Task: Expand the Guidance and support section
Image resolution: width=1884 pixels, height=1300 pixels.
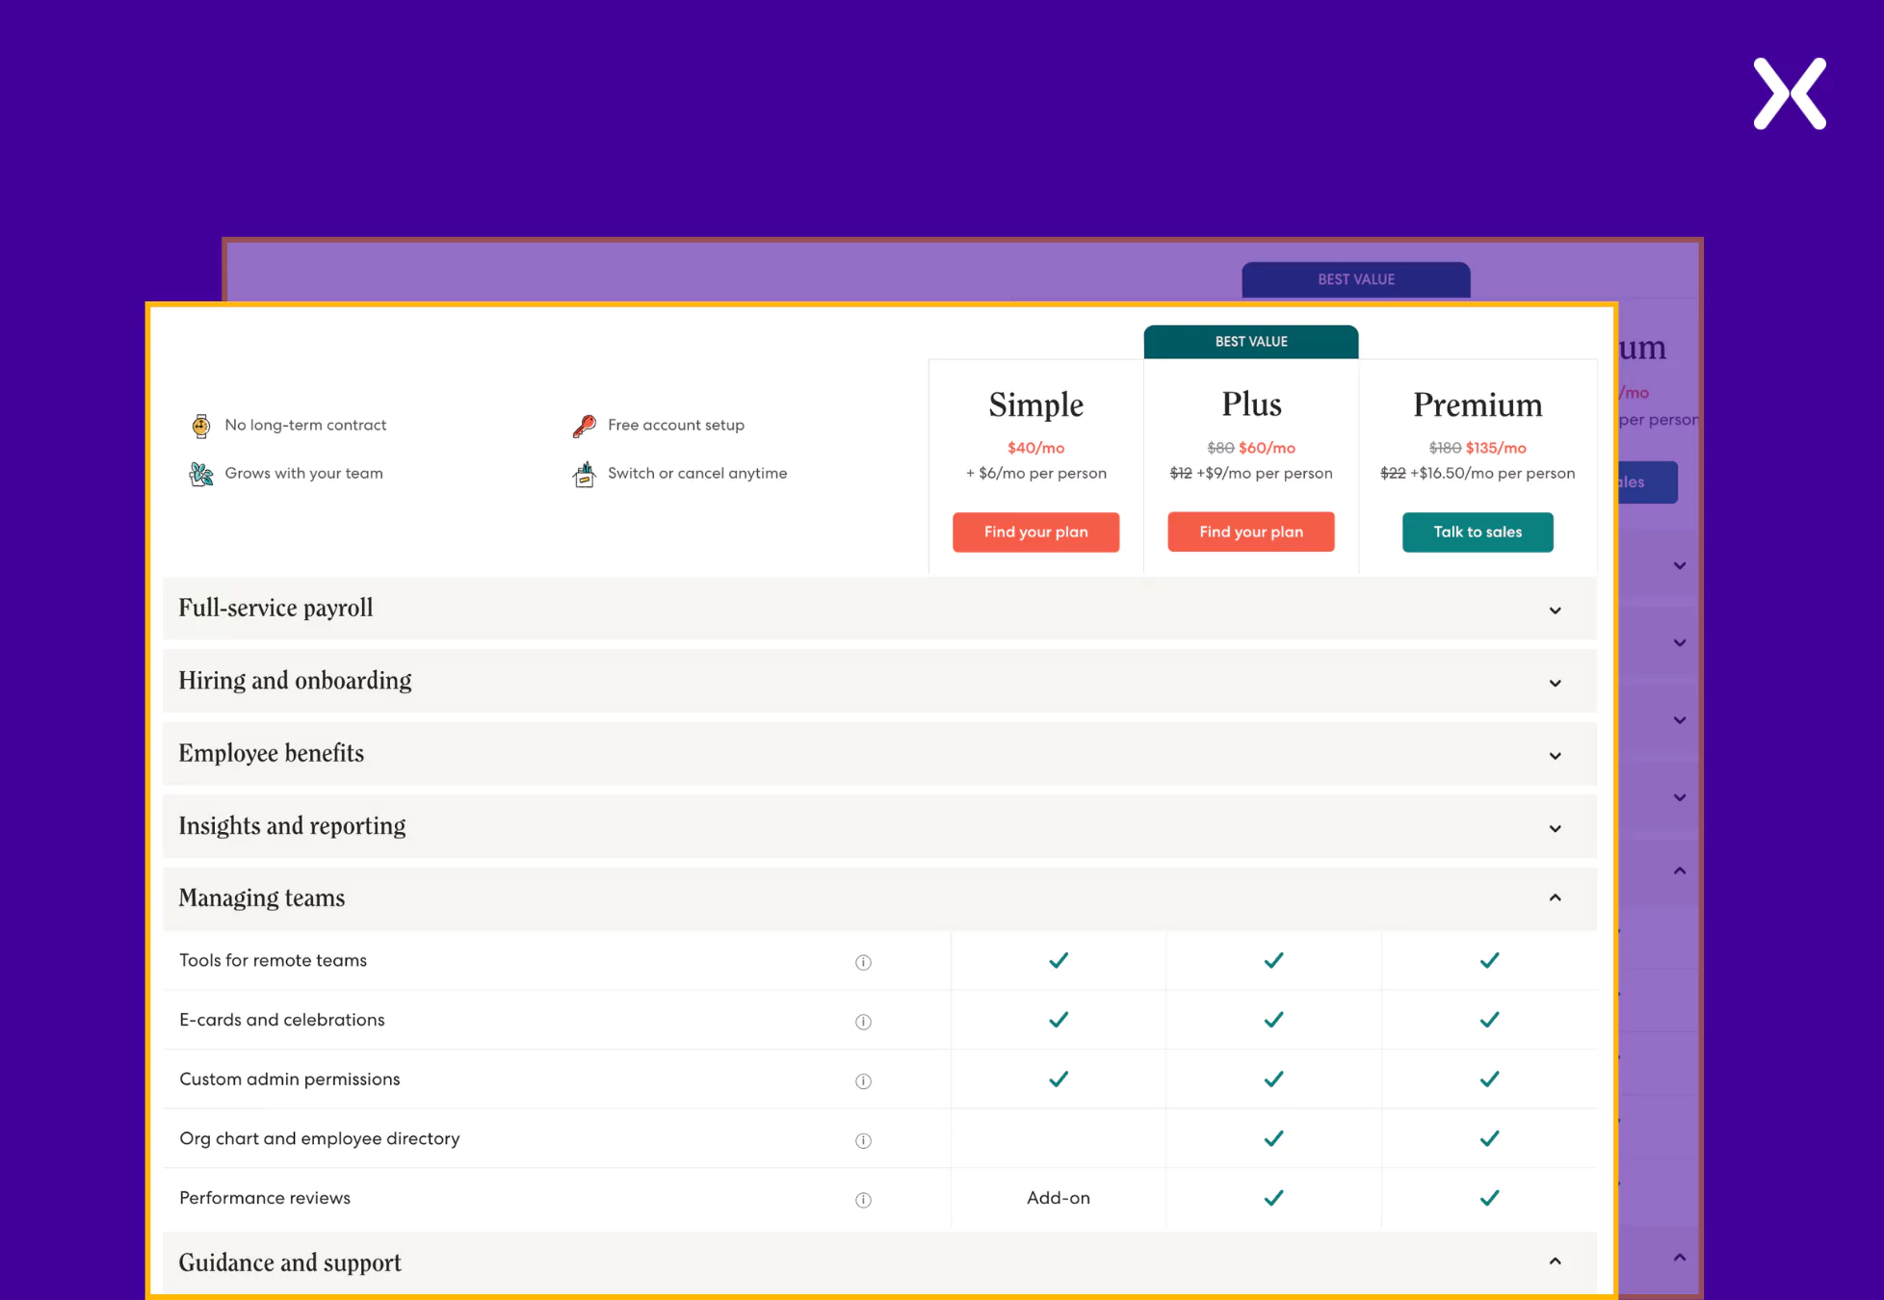Action: coord(1560,1260)
